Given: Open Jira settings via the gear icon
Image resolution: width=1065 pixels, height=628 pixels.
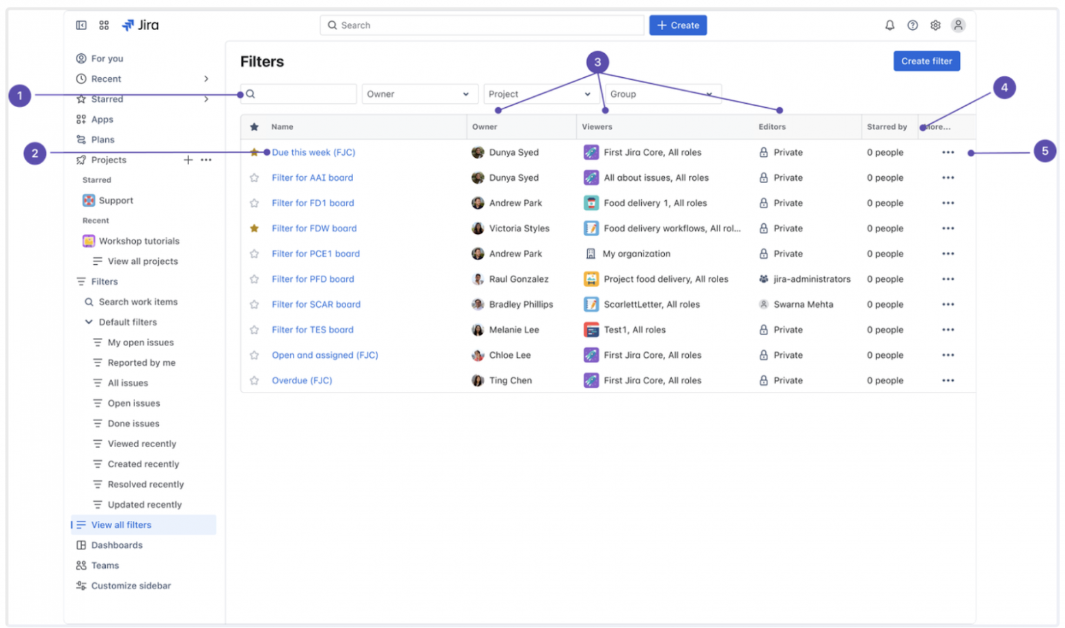Looking at the screenshot, I should click(x=935, y=25).
